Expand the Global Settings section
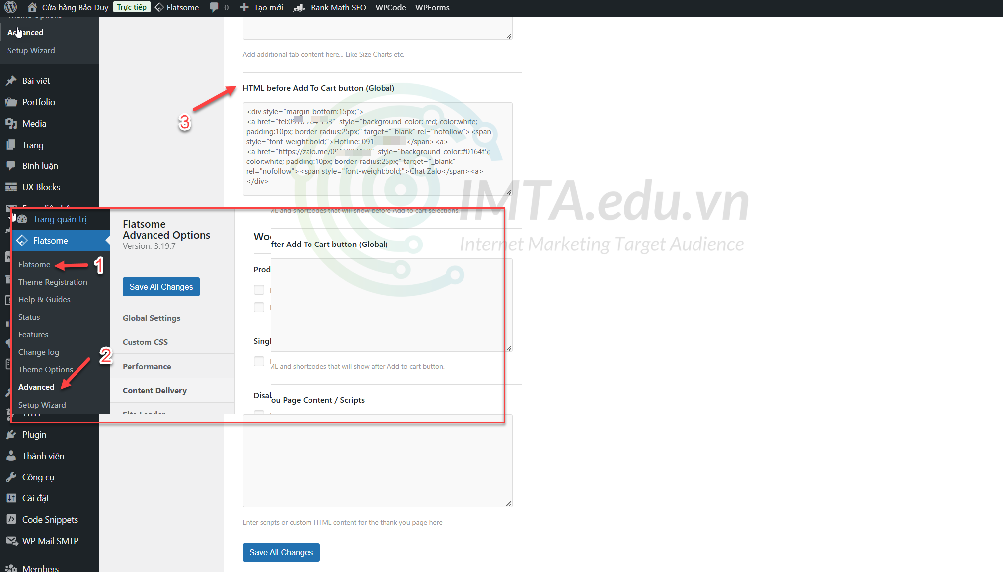Viewport: 1003px width, 572px height. [152, 318]
